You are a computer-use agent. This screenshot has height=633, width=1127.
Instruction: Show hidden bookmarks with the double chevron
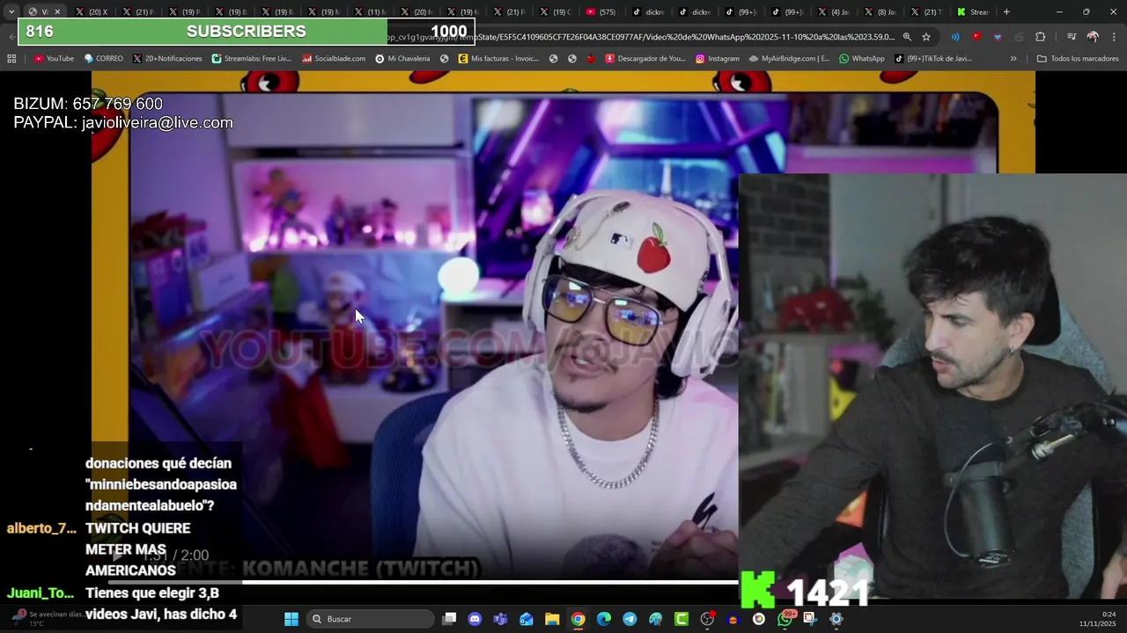coord(1013,59)
